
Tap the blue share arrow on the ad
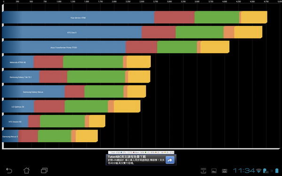(x=170, y=160)
